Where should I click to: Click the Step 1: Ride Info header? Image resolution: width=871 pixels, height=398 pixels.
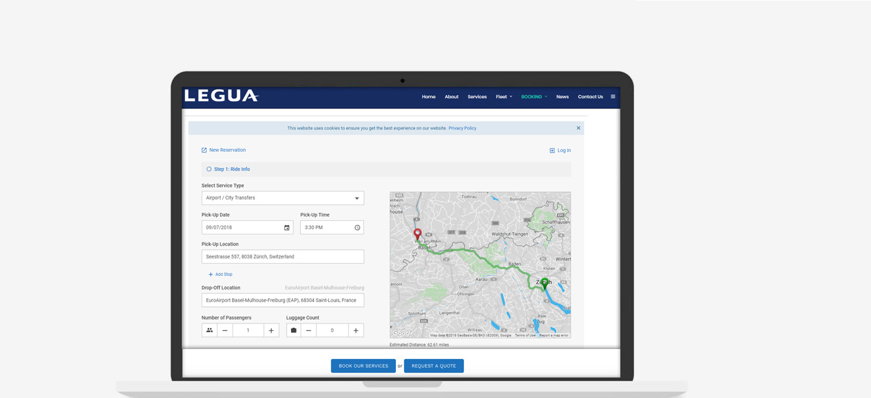click(386, 169)
